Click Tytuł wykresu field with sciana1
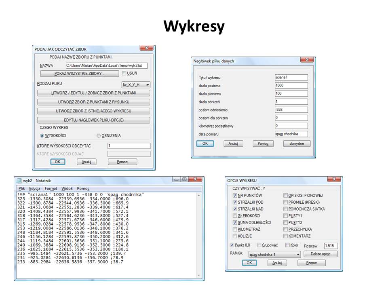 coord(291,78)
